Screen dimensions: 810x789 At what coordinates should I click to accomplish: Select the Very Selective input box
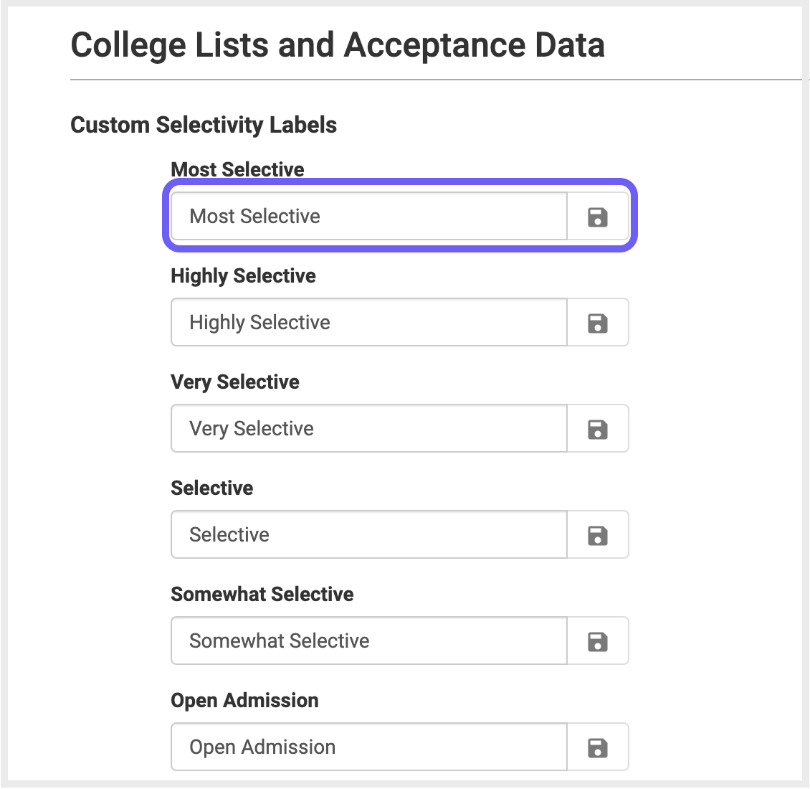point(369,429)
